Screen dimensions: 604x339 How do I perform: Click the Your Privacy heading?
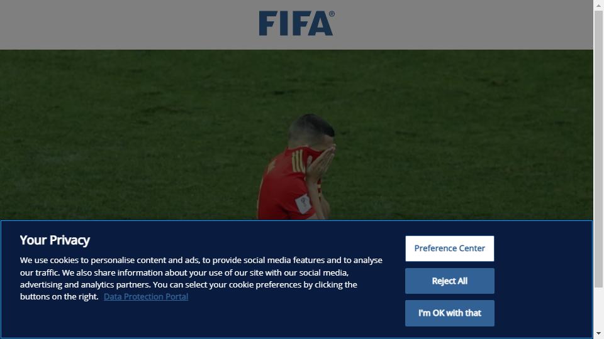coord(55,240)
